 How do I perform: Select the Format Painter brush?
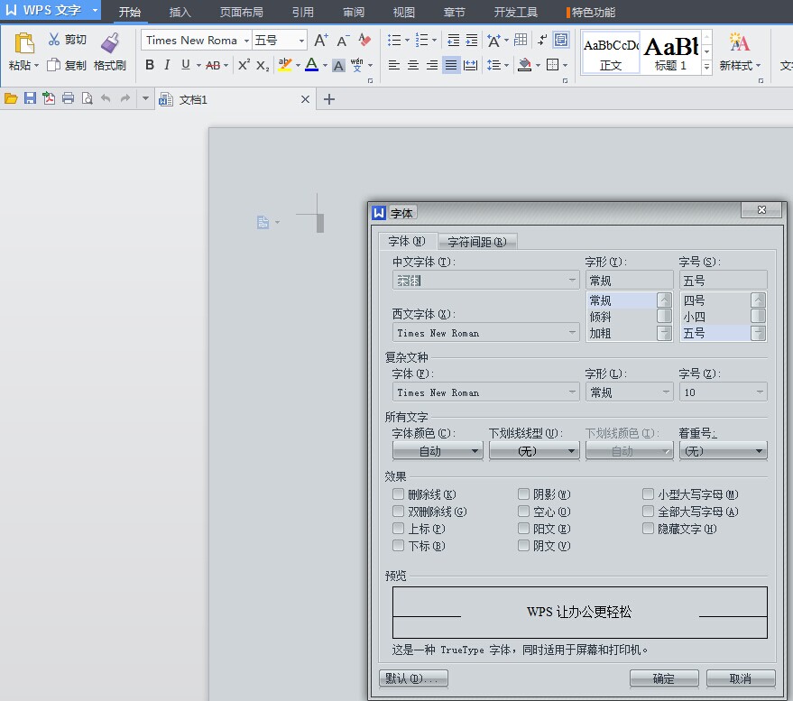point(110,43)
